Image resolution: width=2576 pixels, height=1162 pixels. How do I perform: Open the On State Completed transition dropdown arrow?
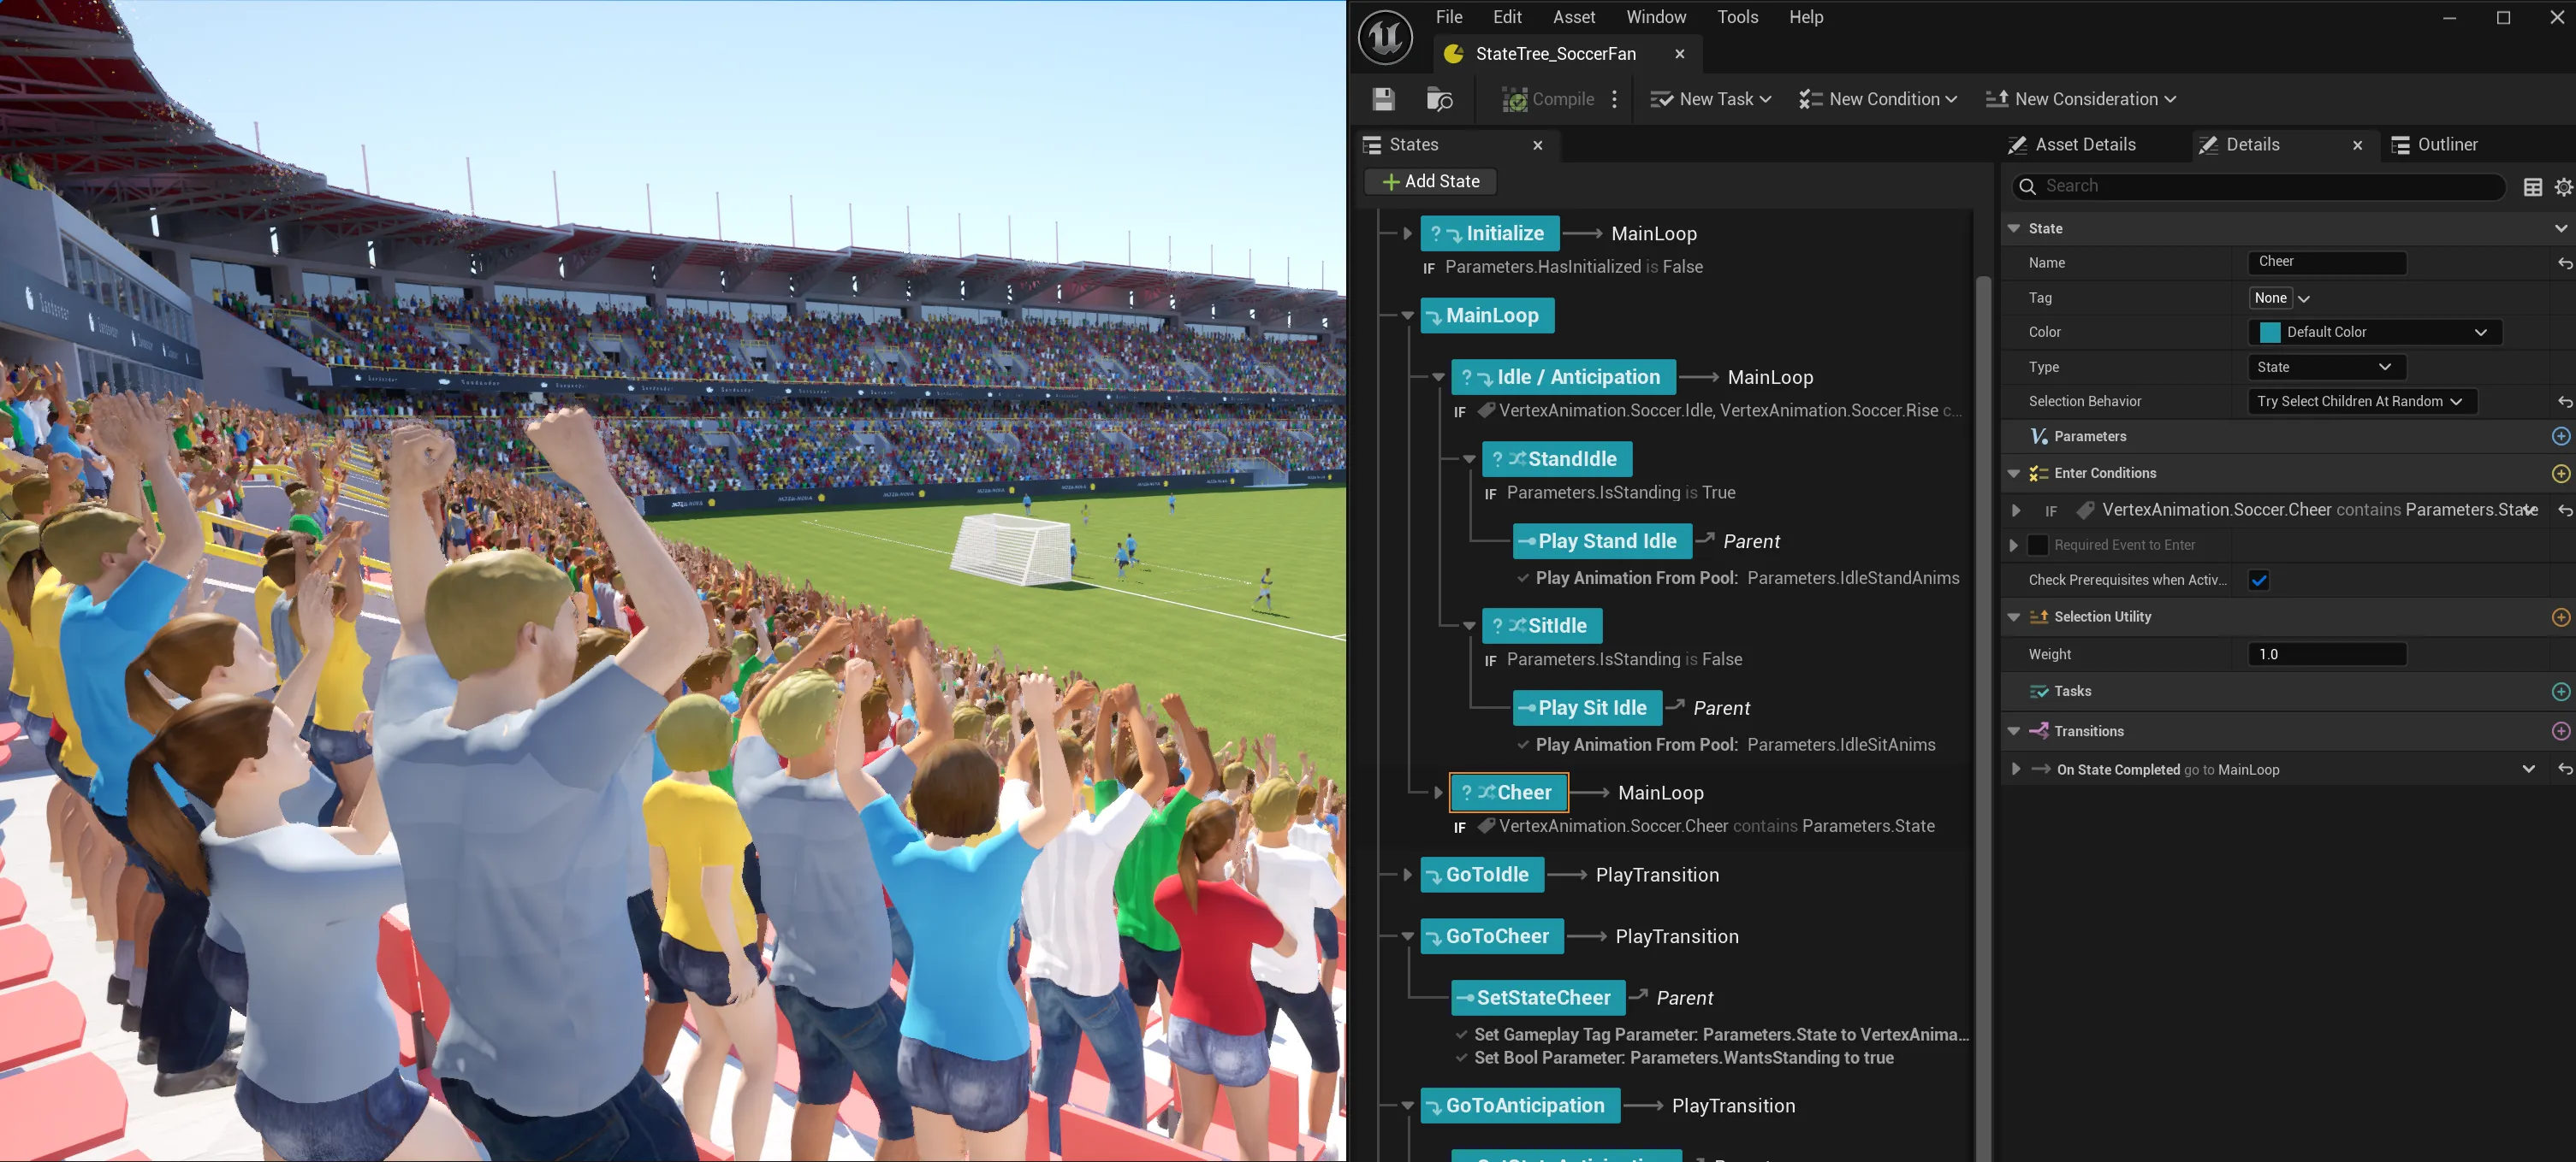(2528, 770)
